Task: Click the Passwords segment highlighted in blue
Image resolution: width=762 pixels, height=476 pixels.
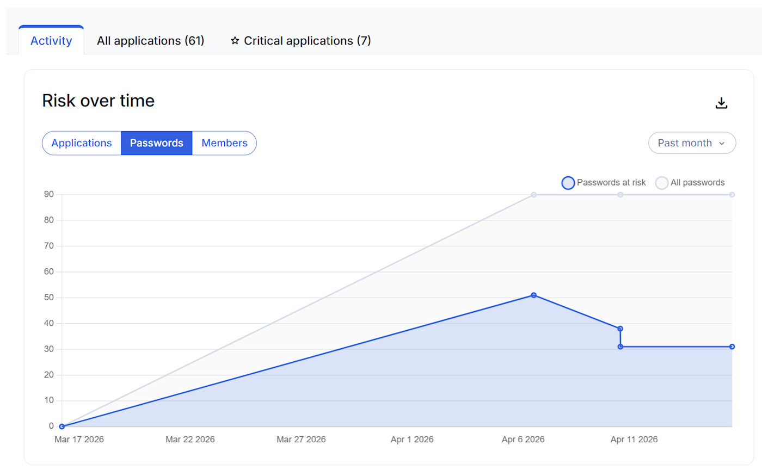Action: [156, 143]
